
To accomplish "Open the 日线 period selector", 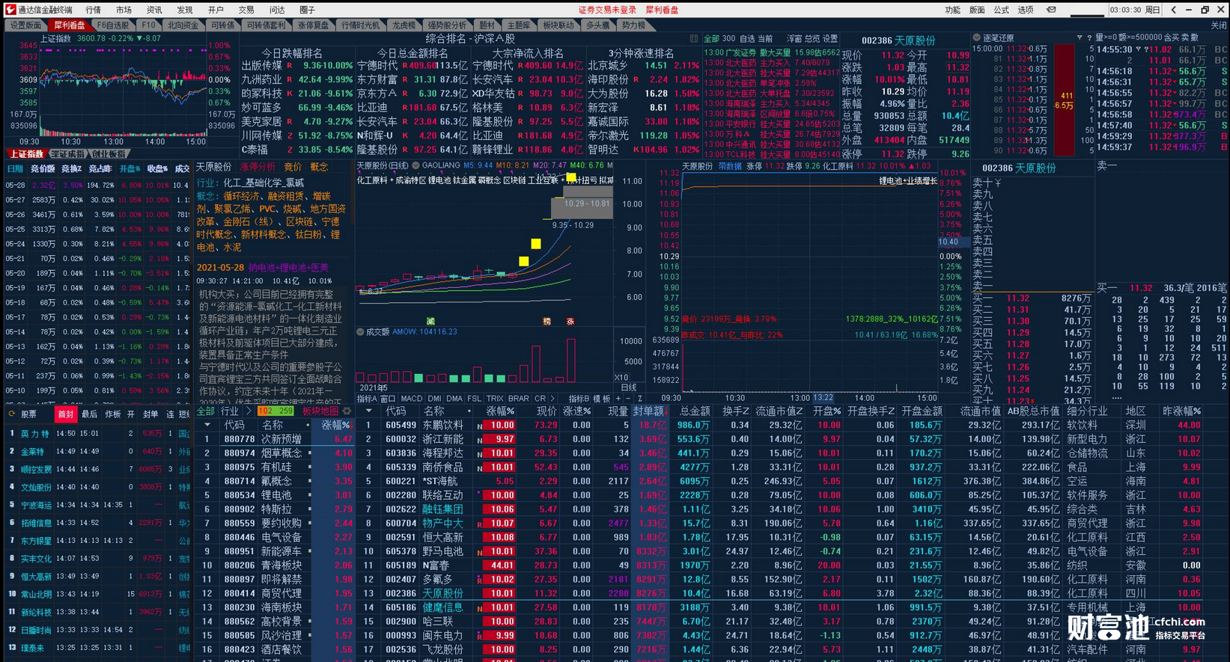I will 629,387.
